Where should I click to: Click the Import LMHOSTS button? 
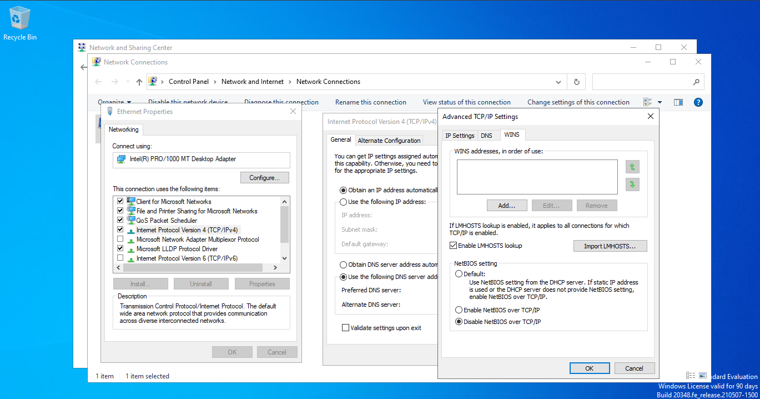(610, 246)
